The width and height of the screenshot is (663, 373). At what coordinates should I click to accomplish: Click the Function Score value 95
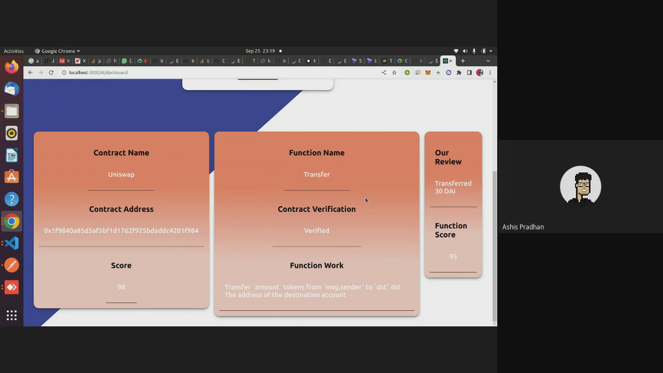453,256
